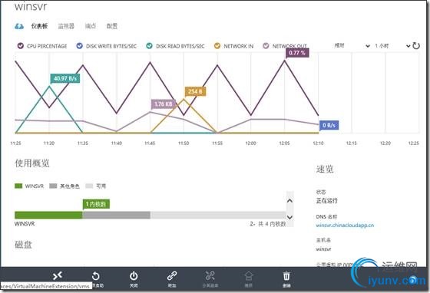Click the 12:10 time axis label

[318, 143]
